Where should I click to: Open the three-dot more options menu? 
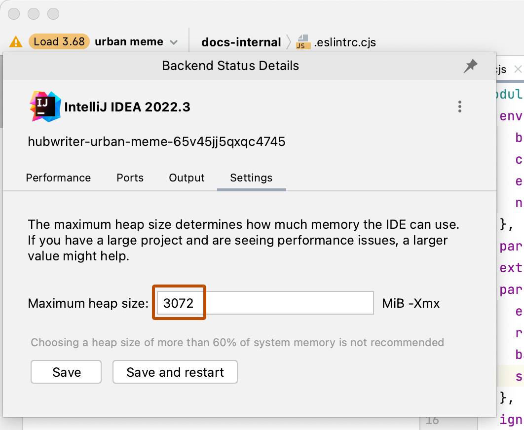click(459, 107)
